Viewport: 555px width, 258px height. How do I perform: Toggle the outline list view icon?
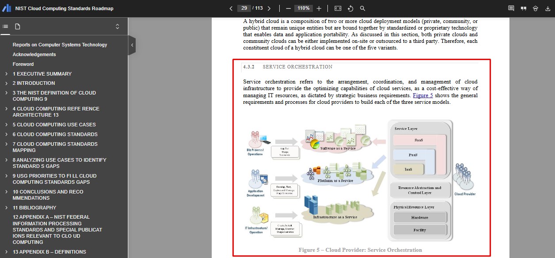point(5,27)
